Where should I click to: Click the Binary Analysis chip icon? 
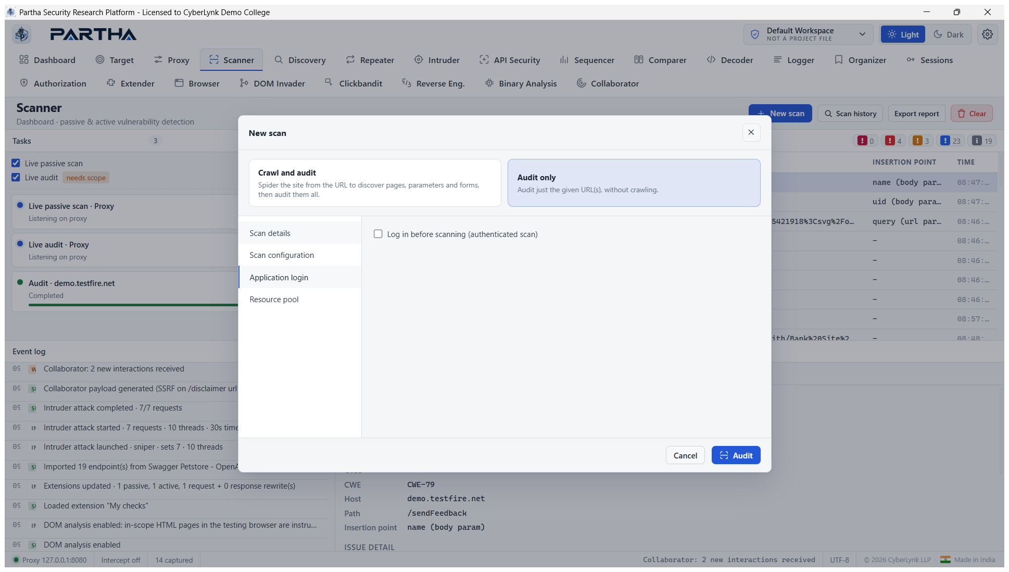pyautogui.click(x=489, y=83)
